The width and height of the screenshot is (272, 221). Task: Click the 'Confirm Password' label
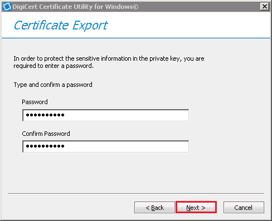[46, 134]
